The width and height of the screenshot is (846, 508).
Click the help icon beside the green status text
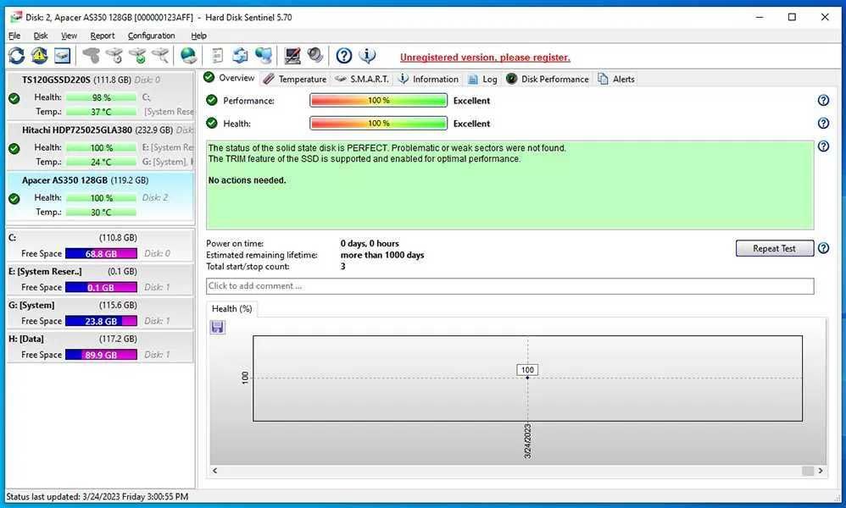[823, 146]
